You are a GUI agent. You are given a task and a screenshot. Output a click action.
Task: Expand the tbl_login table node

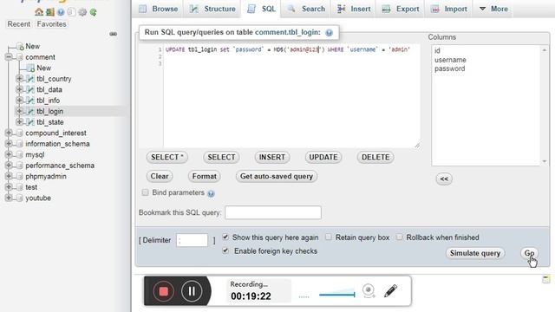(x=19, y=111)
